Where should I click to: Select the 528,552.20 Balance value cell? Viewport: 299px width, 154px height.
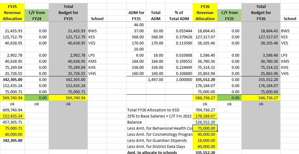[x=205, y=122]
